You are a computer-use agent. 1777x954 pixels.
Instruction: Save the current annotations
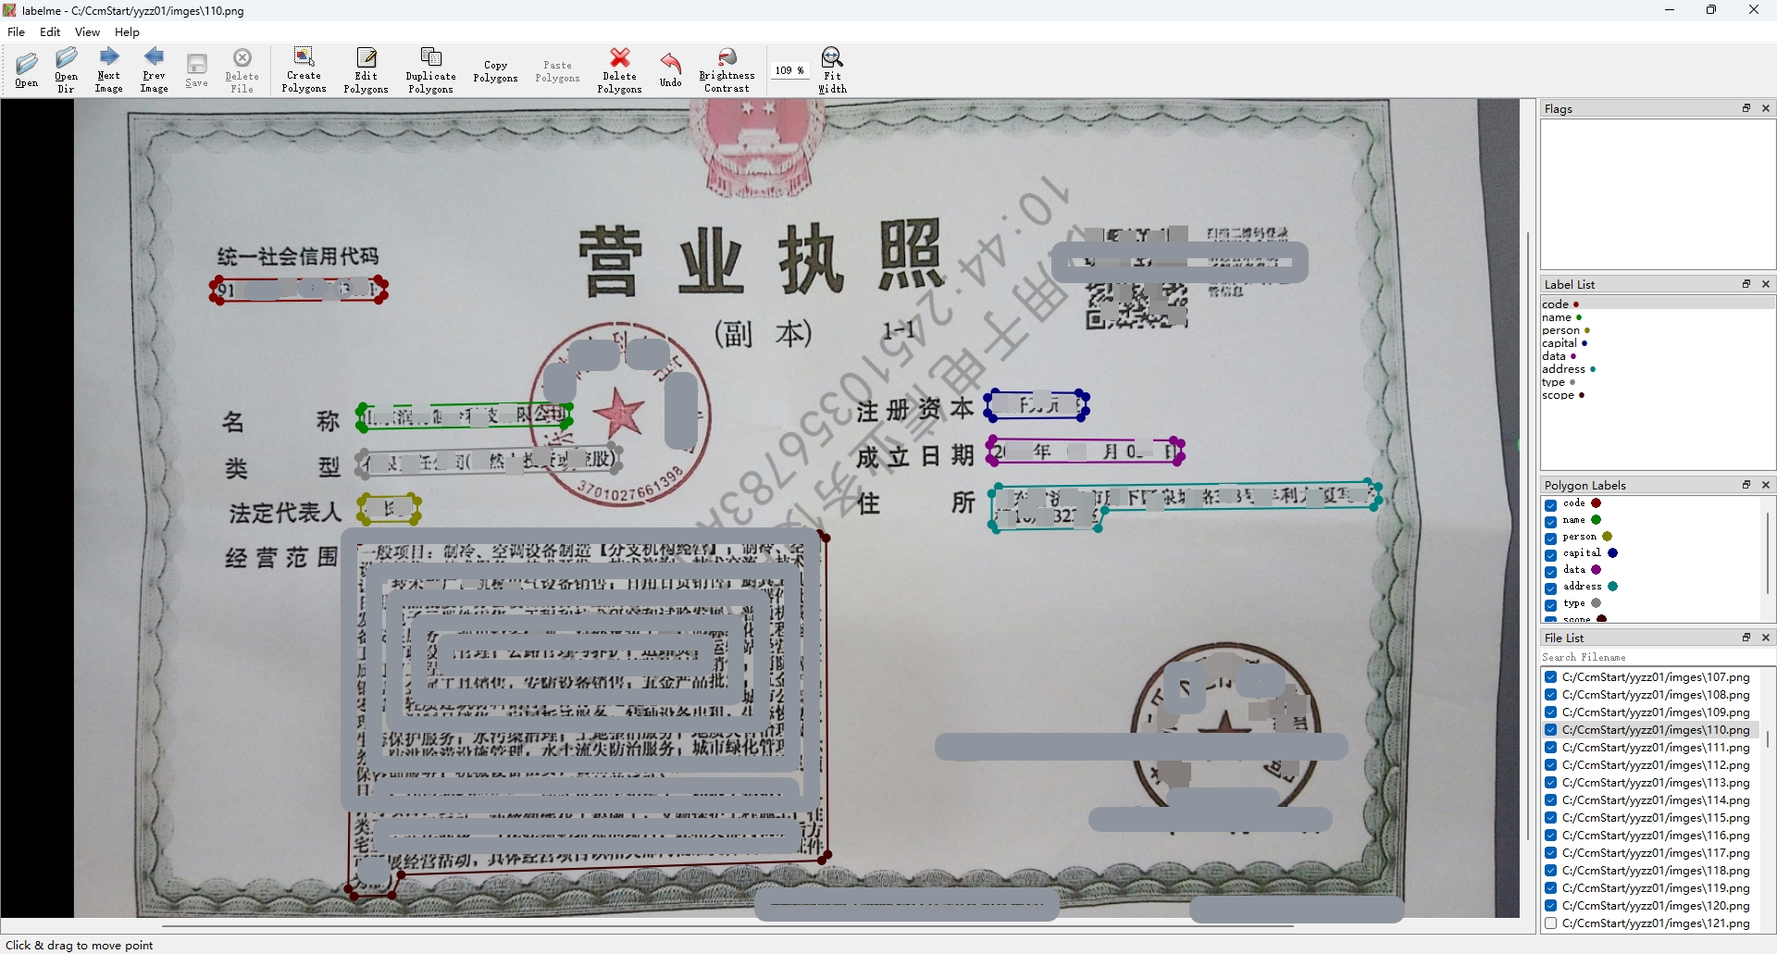[196, 69]
